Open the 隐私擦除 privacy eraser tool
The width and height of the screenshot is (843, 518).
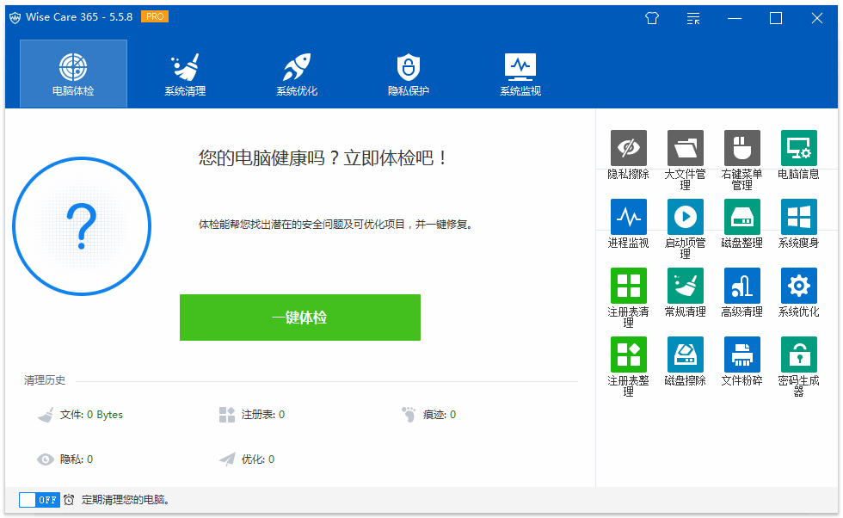click(628, 149)
